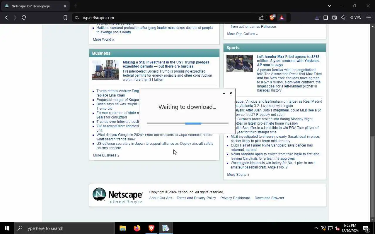
Task: Click the installer app icon on taskbar
Action: pyautogui.click(x=166, y=228)
